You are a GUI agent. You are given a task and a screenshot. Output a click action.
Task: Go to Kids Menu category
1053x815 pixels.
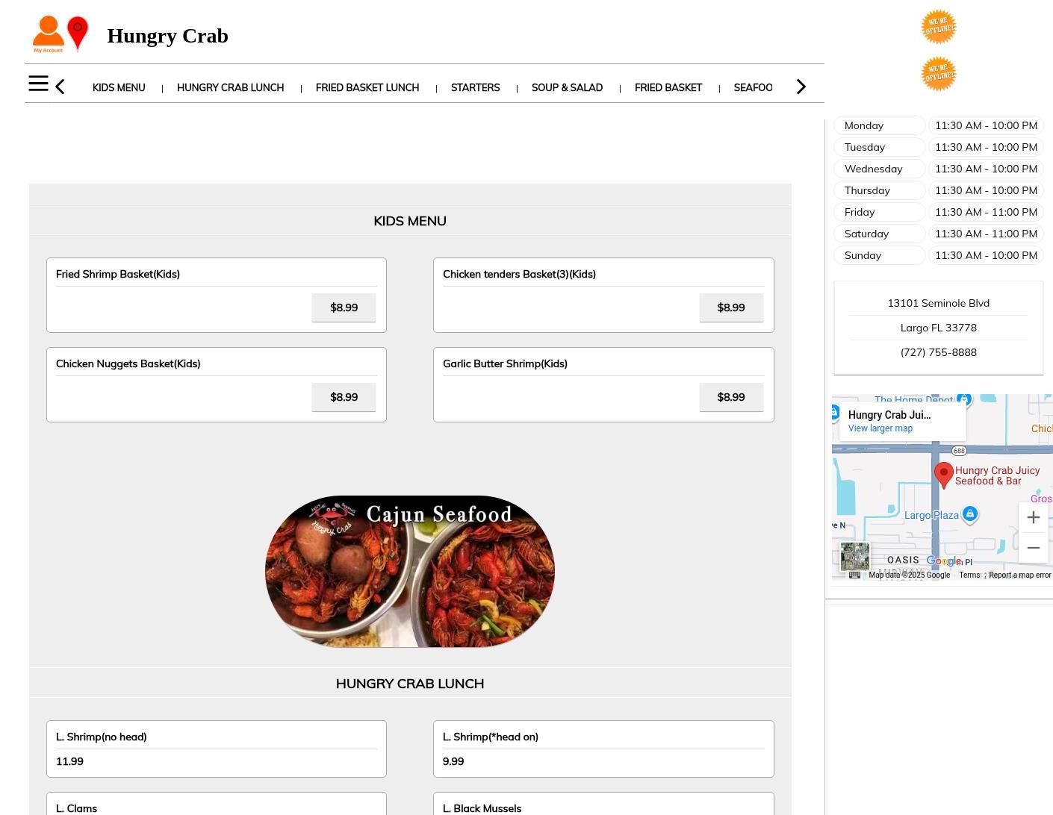[x=119, y=87]
